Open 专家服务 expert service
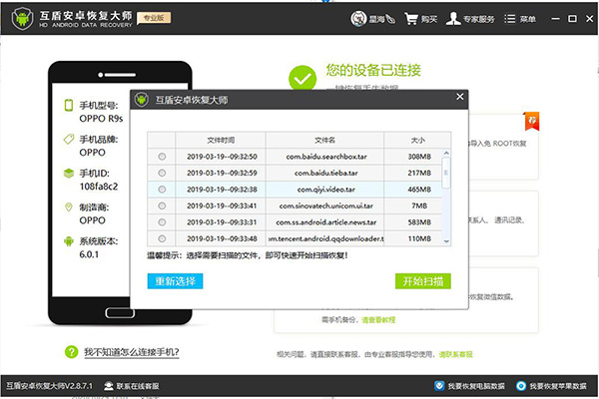The width and height of the screenshot is (599, 399). (x=470, y=19)
